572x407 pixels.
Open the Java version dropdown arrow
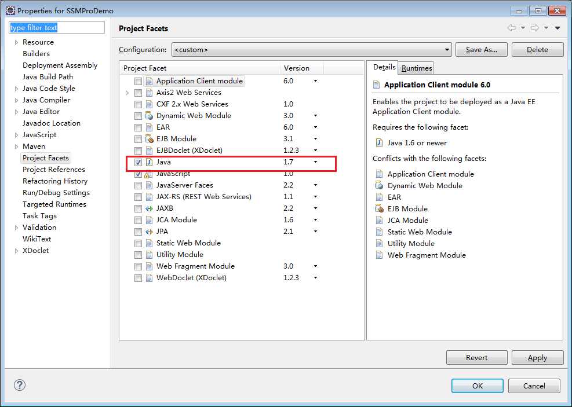(x=315, y=162)
